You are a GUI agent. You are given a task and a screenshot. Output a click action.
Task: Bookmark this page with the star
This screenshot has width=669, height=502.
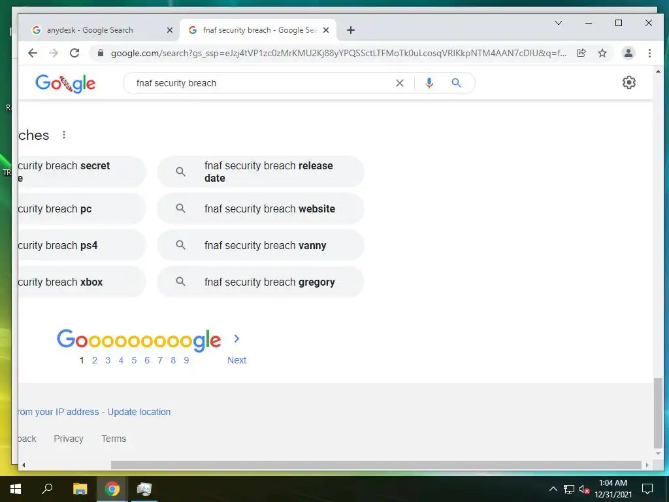pos(602,53)
